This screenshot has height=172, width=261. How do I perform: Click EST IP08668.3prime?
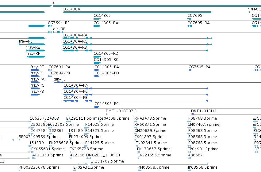202,137
